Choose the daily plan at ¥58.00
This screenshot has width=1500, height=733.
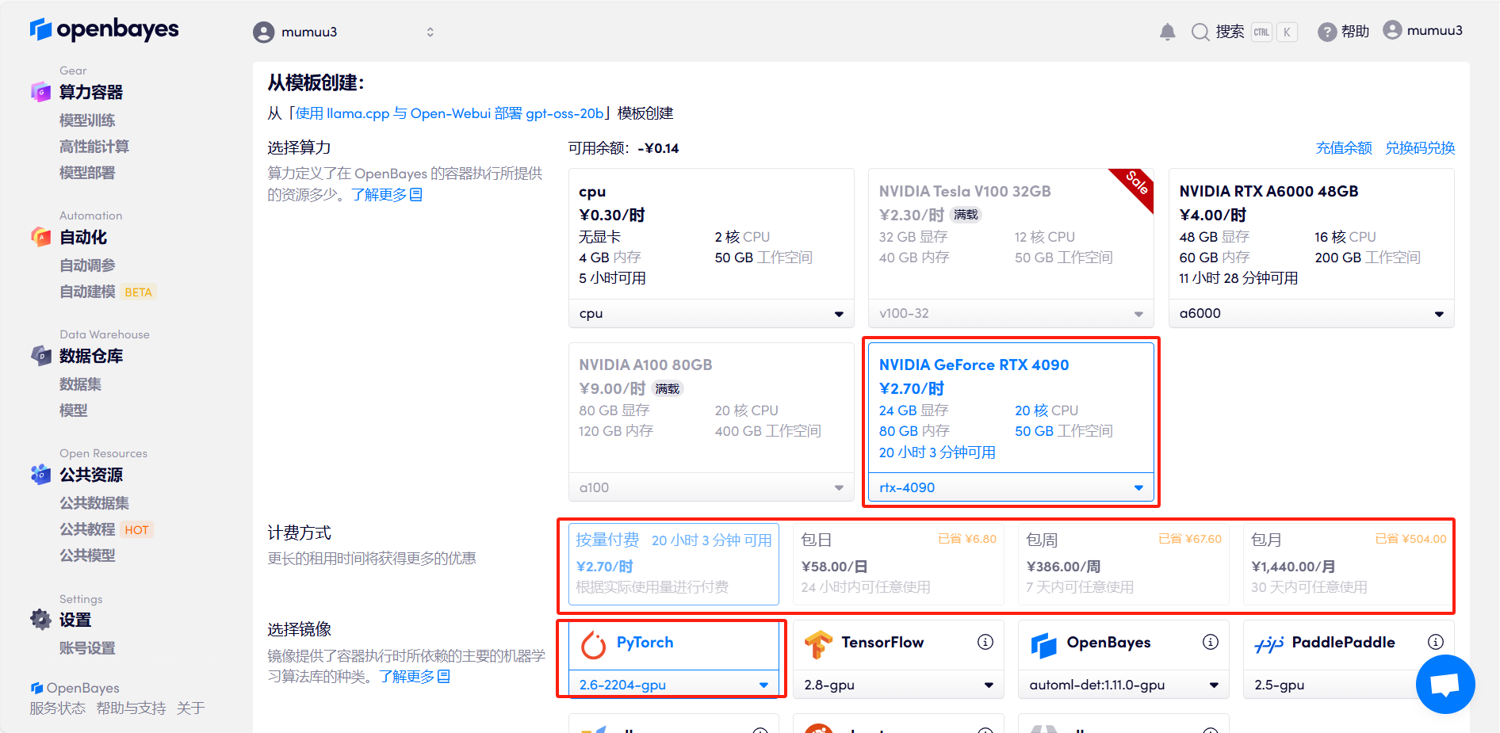click(x=897, y=563)
